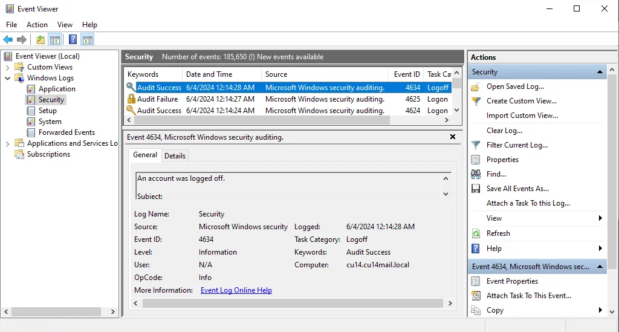Click Clear Log in Actions pane
This screenshot has height=332, width=619.
504,131
